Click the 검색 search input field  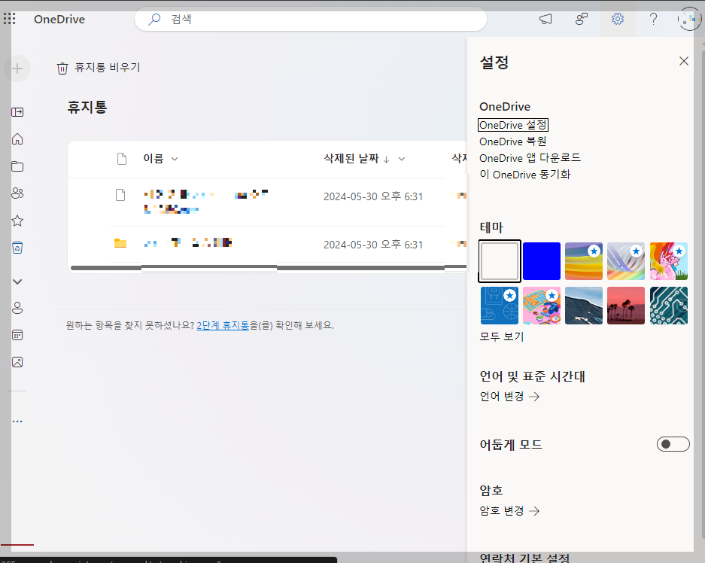pos(310,19)
